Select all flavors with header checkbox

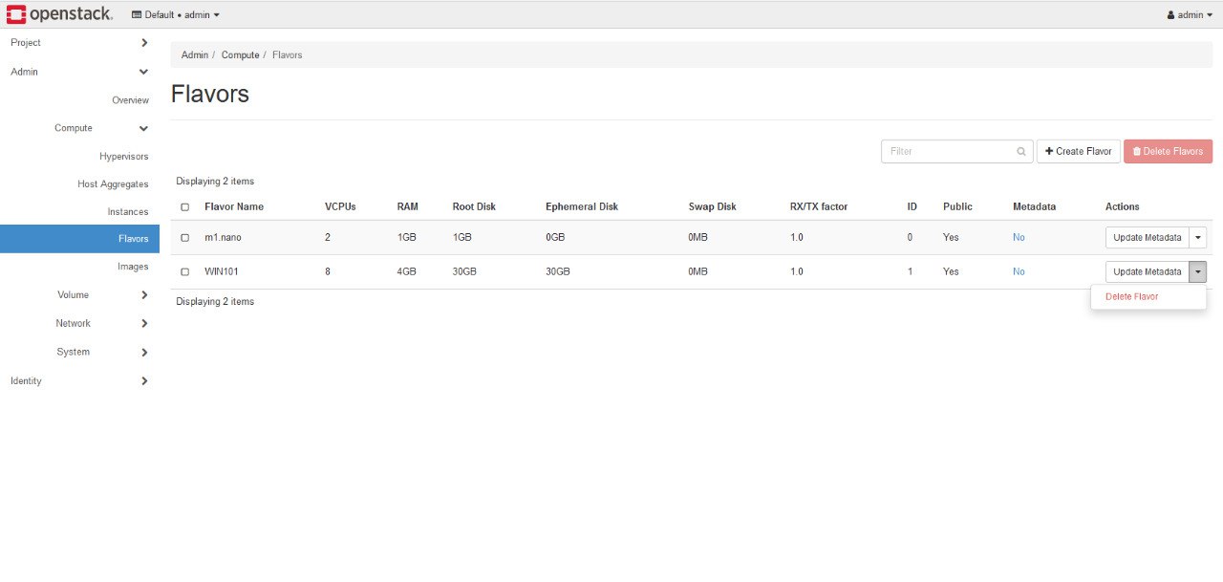click(184, 207)
